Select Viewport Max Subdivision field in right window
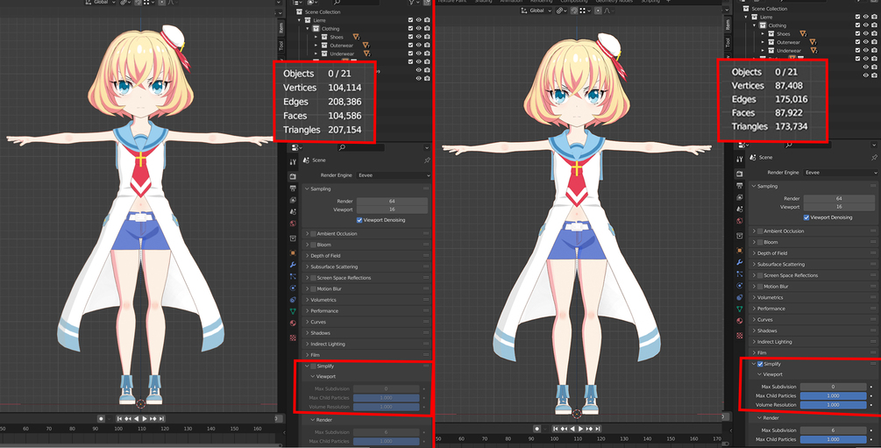 (x=834, y=387)
